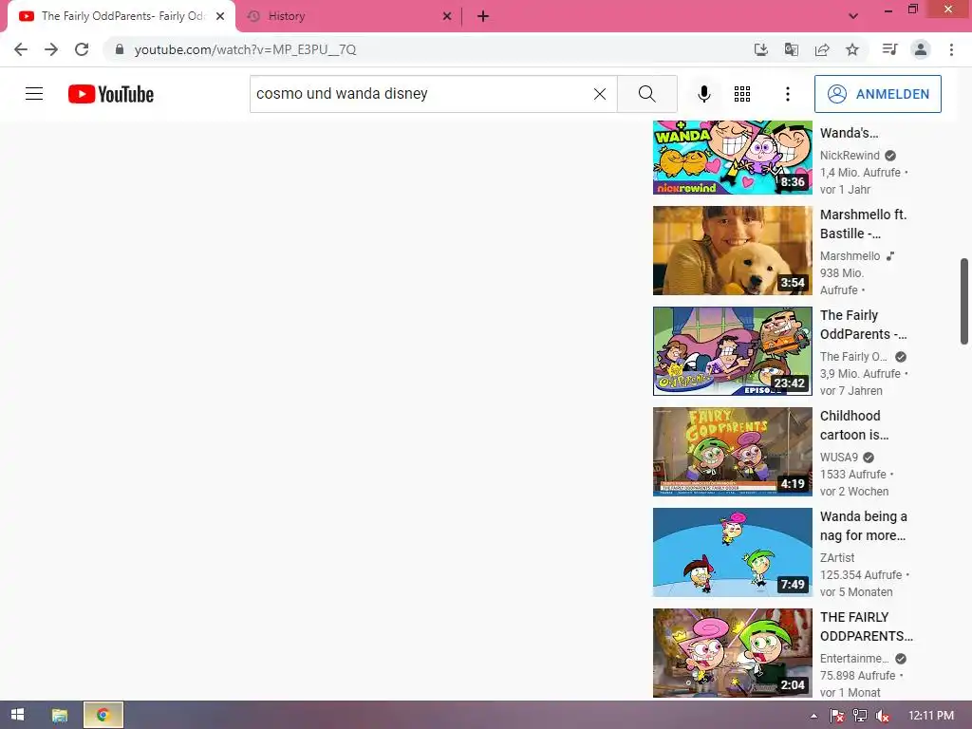View site info lock icon

pyautogui.click(x=120, y=49)
